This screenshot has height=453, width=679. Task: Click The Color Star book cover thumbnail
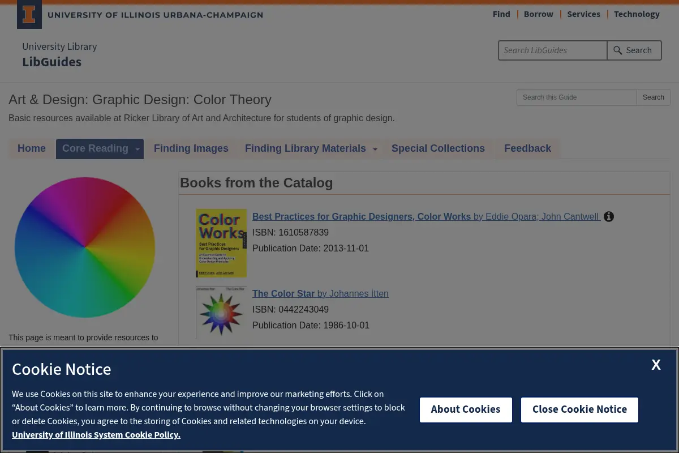click(221, 313)
